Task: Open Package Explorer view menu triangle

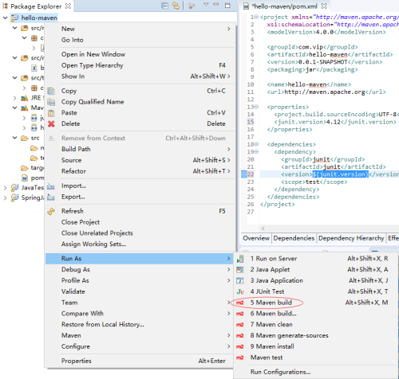Action: pos(206,5)
